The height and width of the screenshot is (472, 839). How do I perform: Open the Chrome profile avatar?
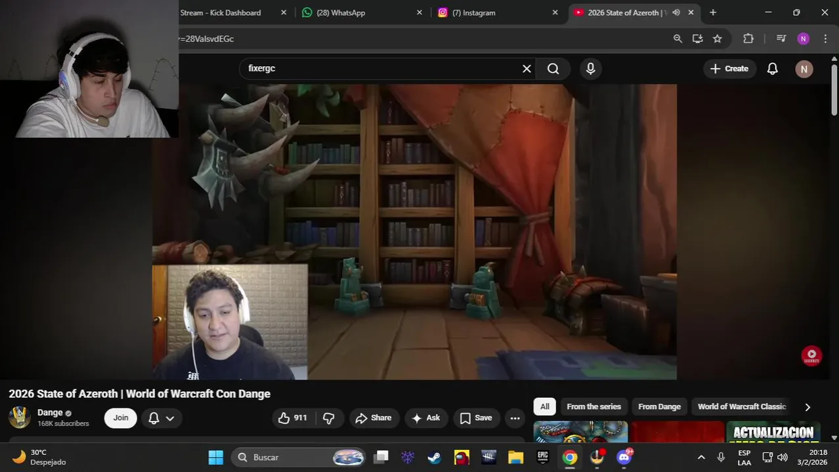point(803,39)
